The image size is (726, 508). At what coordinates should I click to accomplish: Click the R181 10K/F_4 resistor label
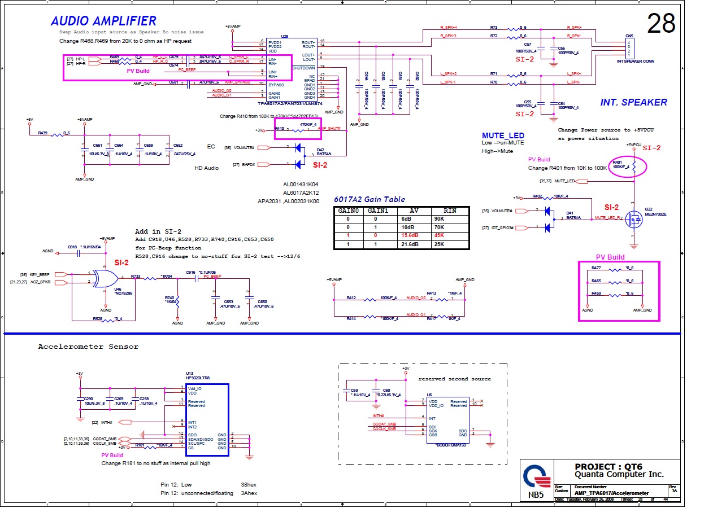coord(141,445)
